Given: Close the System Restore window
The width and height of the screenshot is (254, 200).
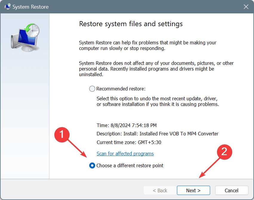Looking at the screenshot, I should point(246,7).
